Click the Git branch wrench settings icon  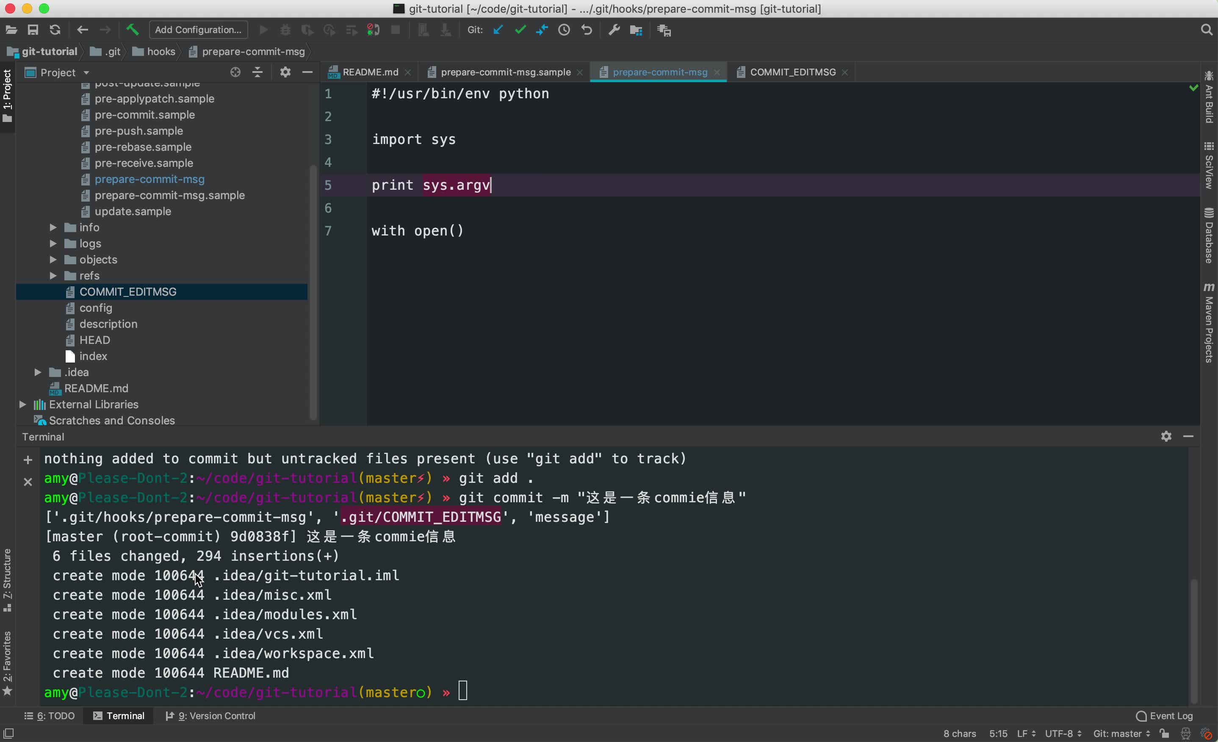(615, 30)
